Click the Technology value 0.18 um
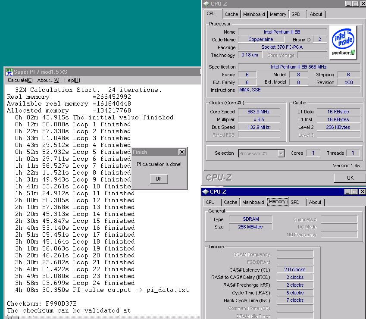This screenshot has width=366, height=319. pyautogui.click(x=250, y=55)
